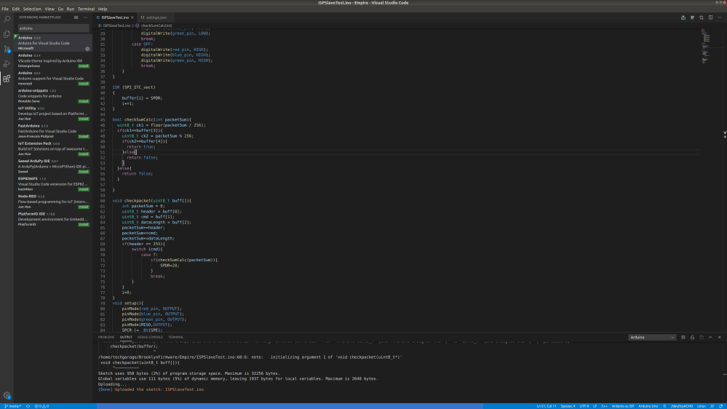Click the master branch in status bar
This screenshot has height=409, width=727.
click(13, 406)
